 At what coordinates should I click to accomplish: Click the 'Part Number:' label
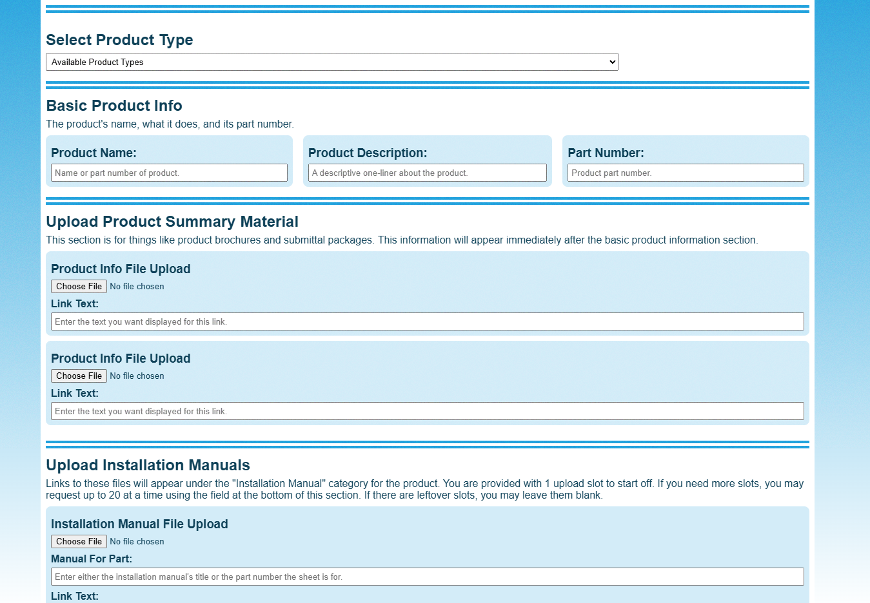(x=606, y=153)
